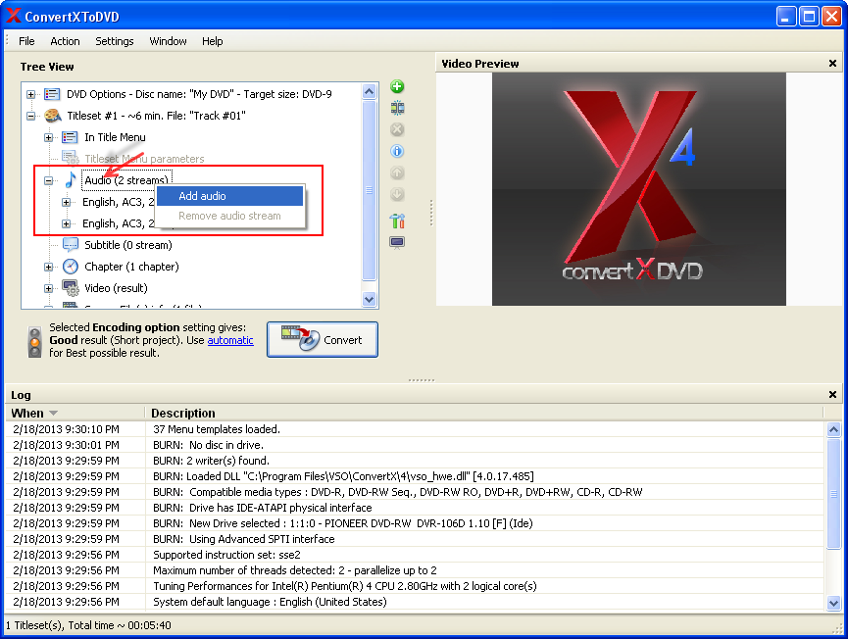Open the Settings menu
This screenshot has height=639, width=848.
click(x=114, y=41)
